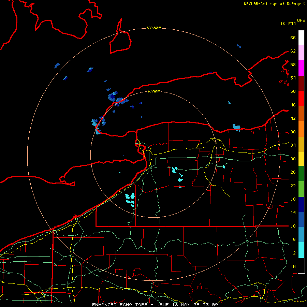Select the light green legend color band
This screenshot has width=307, height=307.
tap(301, 189)
